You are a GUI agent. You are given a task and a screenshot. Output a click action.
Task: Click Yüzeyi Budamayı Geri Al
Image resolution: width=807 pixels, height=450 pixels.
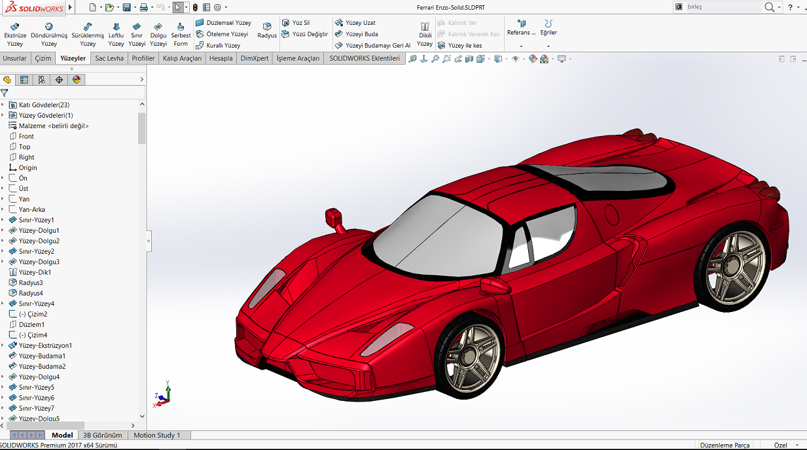pyautogui.click(x=372, y=45)
